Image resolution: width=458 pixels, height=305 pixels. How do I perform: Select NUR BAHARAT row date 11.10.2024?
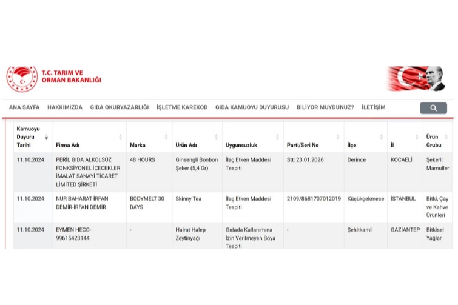tap(33, 207)
